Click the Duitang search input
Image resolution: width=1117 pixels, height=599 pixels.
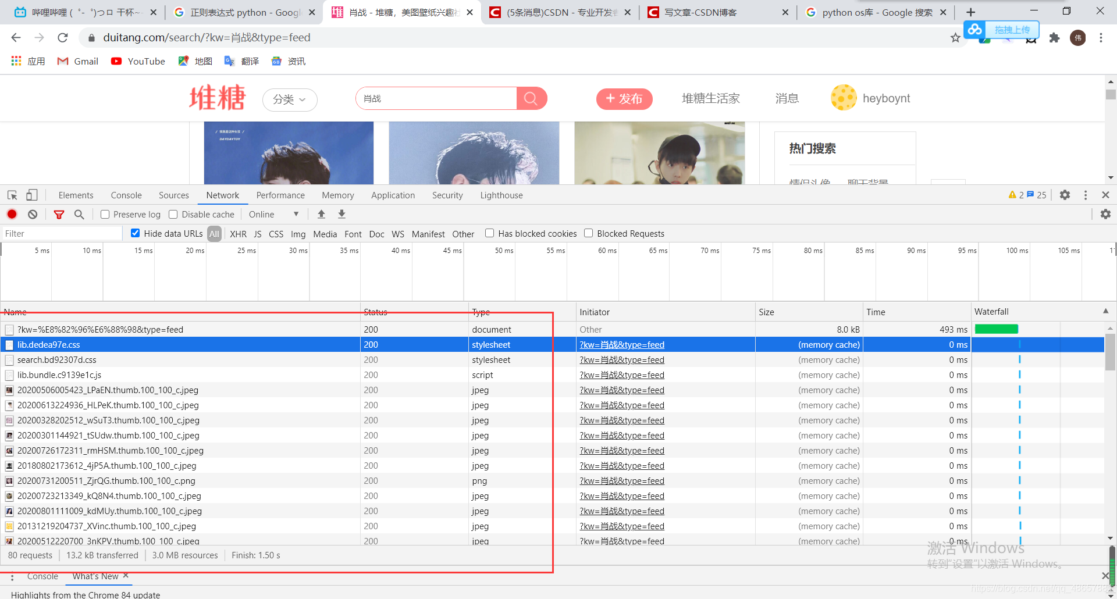(x=436, y=98)
